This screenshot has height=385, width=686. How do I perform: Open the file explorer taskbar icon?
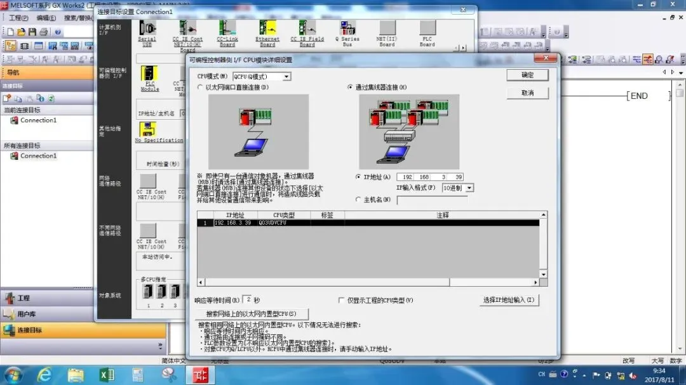(x=75, y=375)
